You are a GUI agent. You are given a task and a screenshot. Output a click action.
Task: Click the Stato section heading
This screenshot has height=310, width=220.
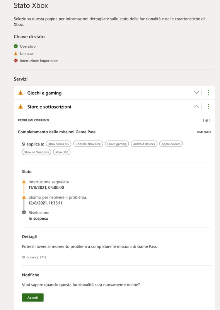coord(27,172)
